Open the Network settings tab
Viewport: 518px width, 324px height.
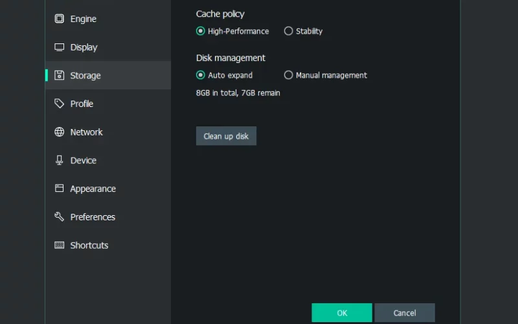pos(108,132)
